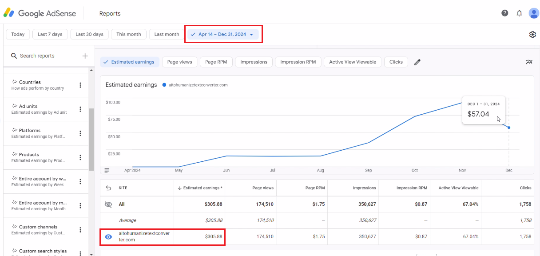This screenshot has height=256, width=540.
Task: Open three-dot menu for Entire account by week
Action: [x=80, y=181]
